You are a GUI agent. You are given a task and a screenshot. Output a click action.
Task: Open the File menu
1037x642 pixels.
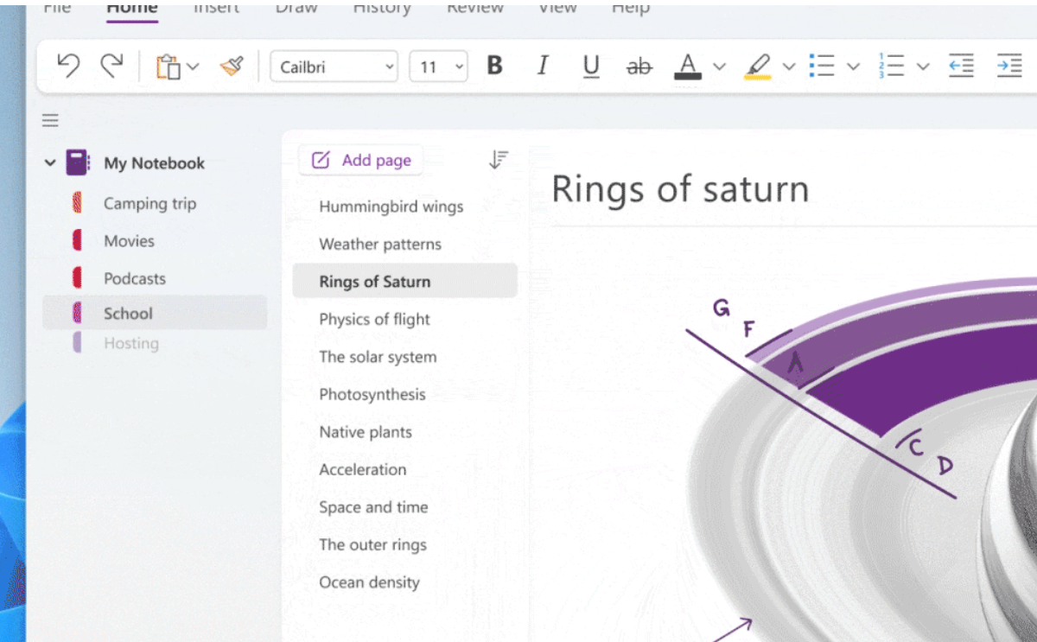pyautogui.click(x=57, y=8)
